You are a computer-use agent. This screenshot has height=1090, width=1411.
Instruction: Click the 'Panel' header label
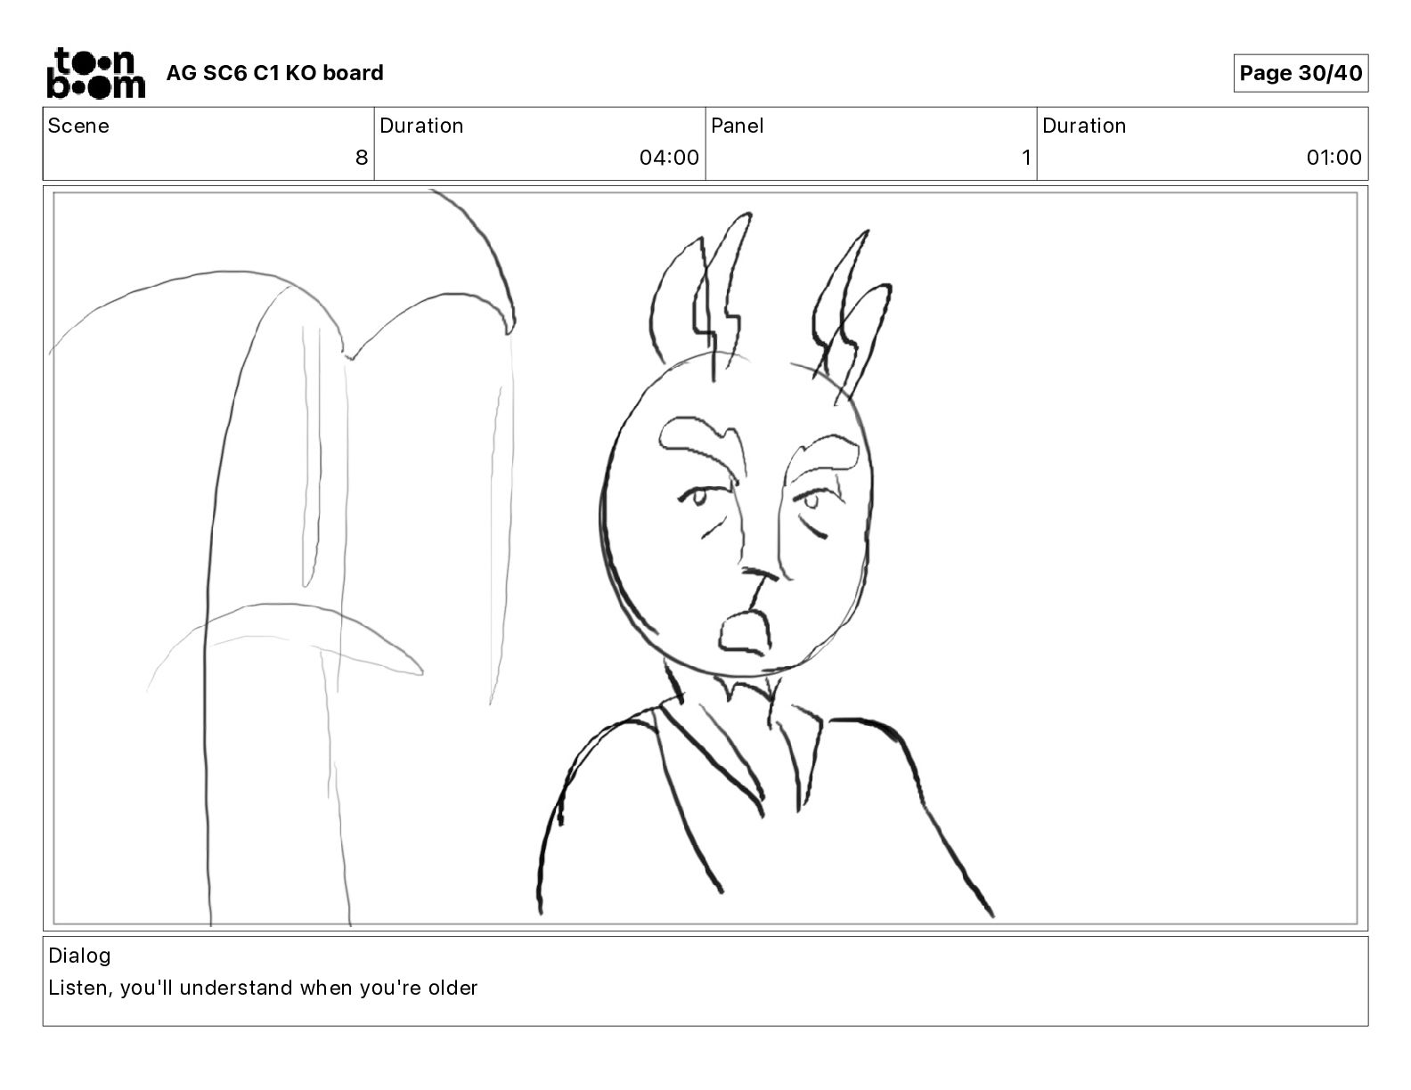738,126
